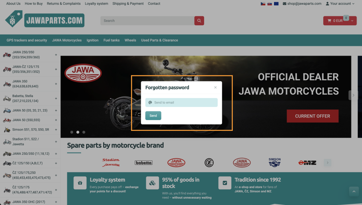This screenshot has height=205, width=362.
Task: Click the JAWAPARTS.COM logo
Action: coord(45,20)
